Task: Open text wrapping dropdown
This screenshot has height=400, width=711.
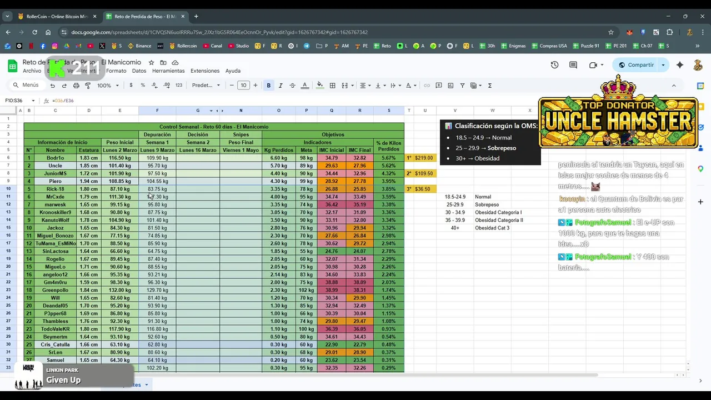Action: [x=395, y=86]
